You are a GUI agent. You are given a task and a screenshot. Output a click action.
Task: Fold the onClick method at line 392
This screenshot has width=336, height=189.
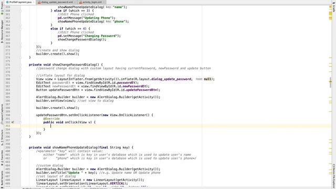(21, 122)
